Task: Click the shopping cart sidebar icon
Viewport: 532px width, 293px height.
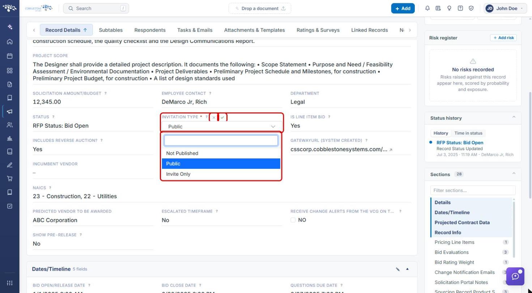Action: pyautogui.click(x=10, y=179)
